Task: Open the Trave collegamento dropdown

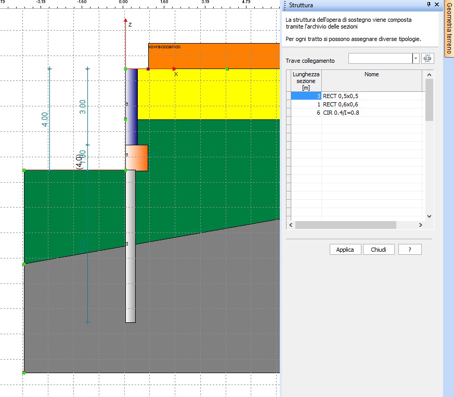Action: (x=416, y=59)
